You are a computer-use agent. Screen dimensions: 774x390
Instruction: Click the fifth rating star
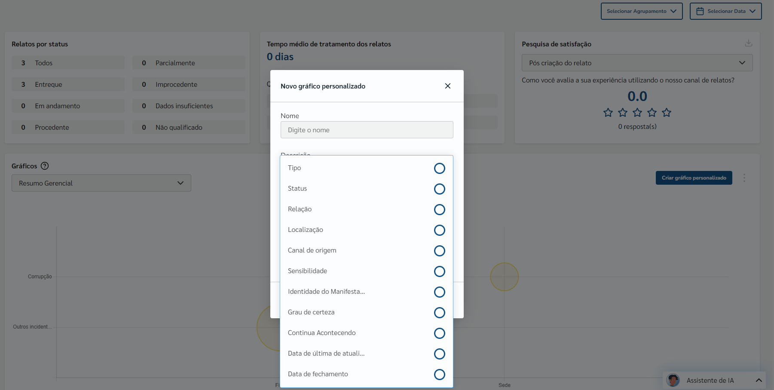tap(667, 113)
